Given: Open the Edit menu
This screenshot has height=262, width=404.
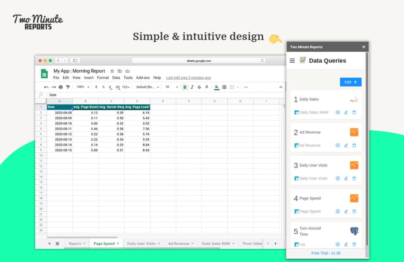Looking at the screenshot, I should click(66, 78).
